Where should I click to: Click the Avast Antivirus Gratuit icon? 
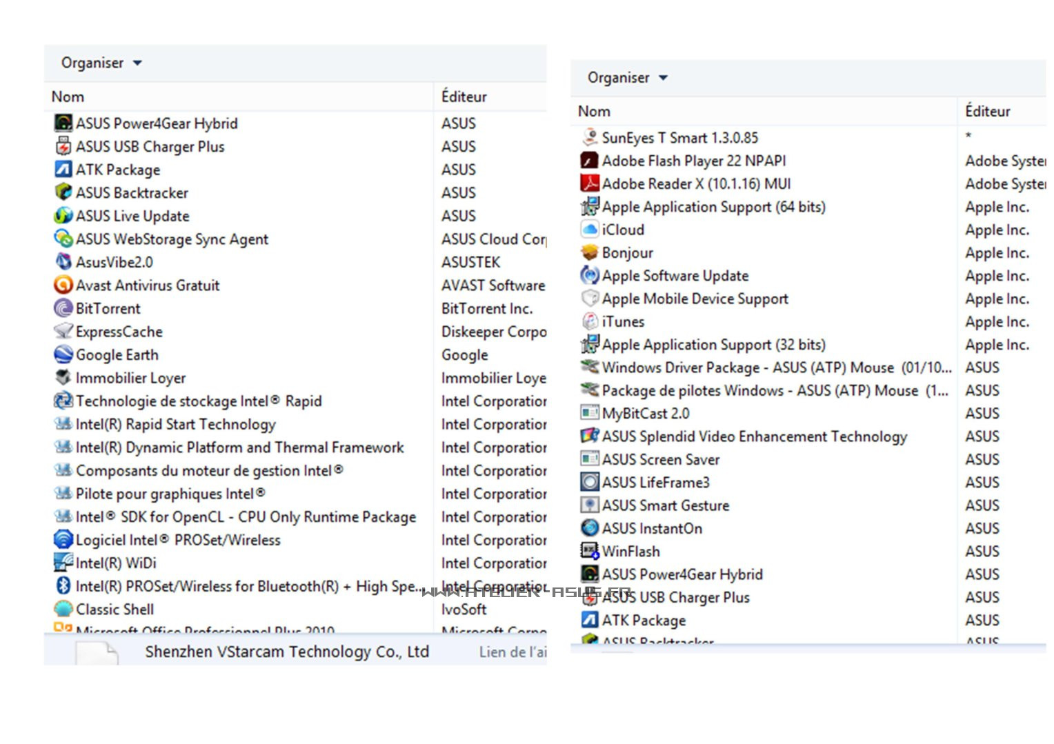[x=63, y=285]
